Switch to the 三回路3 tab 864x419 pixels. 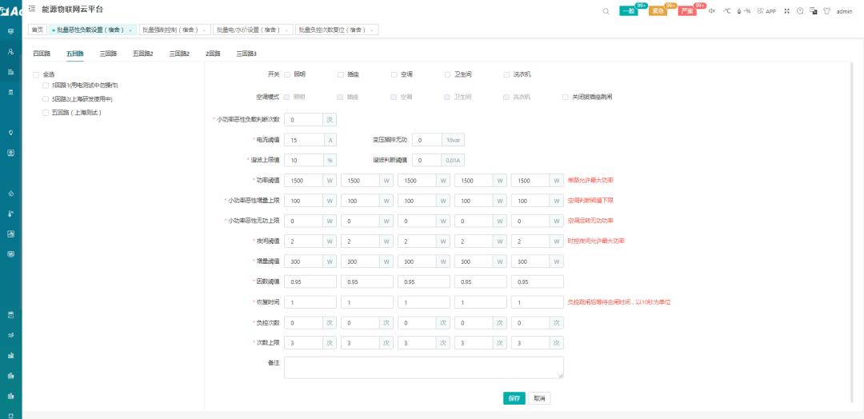246,54
